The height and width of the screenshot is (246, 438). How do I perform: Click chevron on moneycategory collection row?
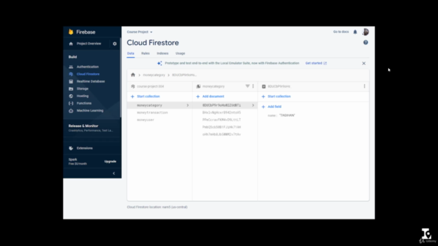(188, 105)
